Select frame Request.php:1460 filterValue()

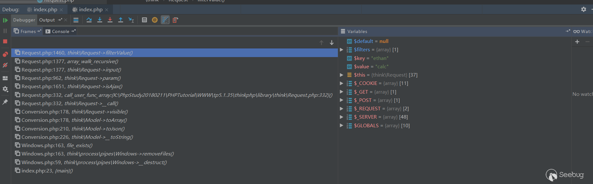pyautogui.click(x=174, y=53)
